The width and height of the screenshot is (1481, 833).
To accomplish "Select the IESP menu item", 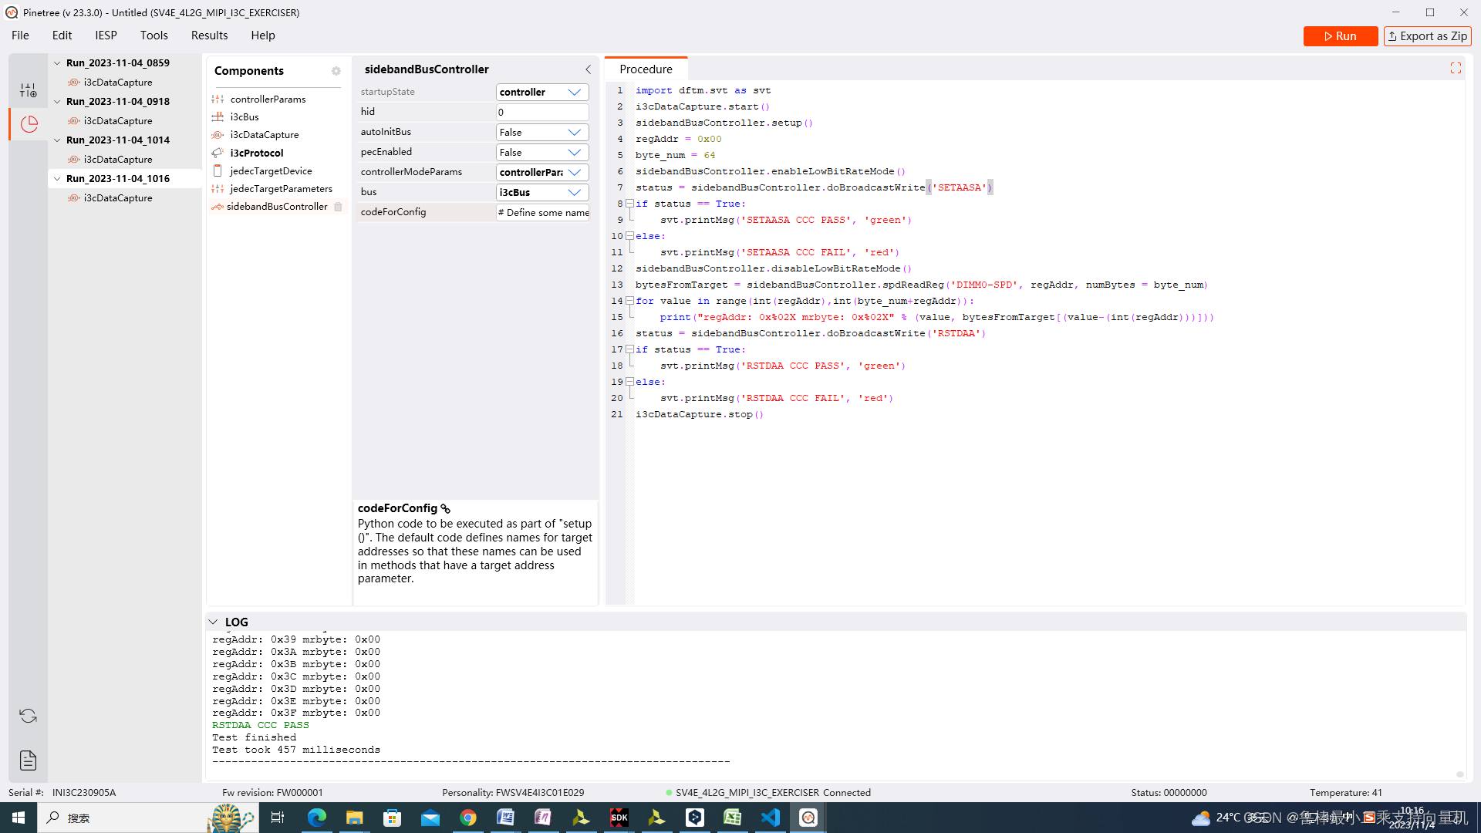I will coord(106,35).
